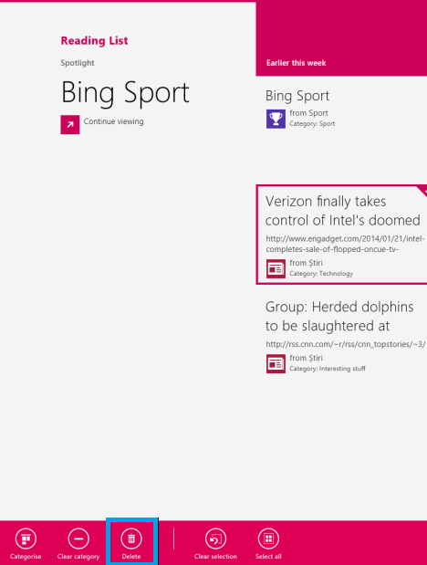Click the from Sport source text
Viewport: 427px width, 565px height.
pyautogui.click(x=308, y=113)
